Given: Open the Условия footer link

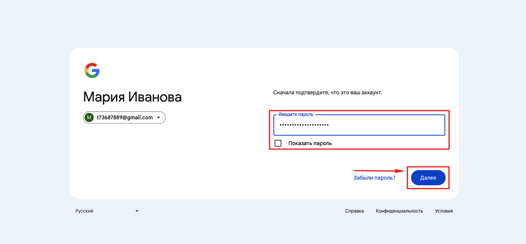Looking at the screenshot, I should [444, 211].
